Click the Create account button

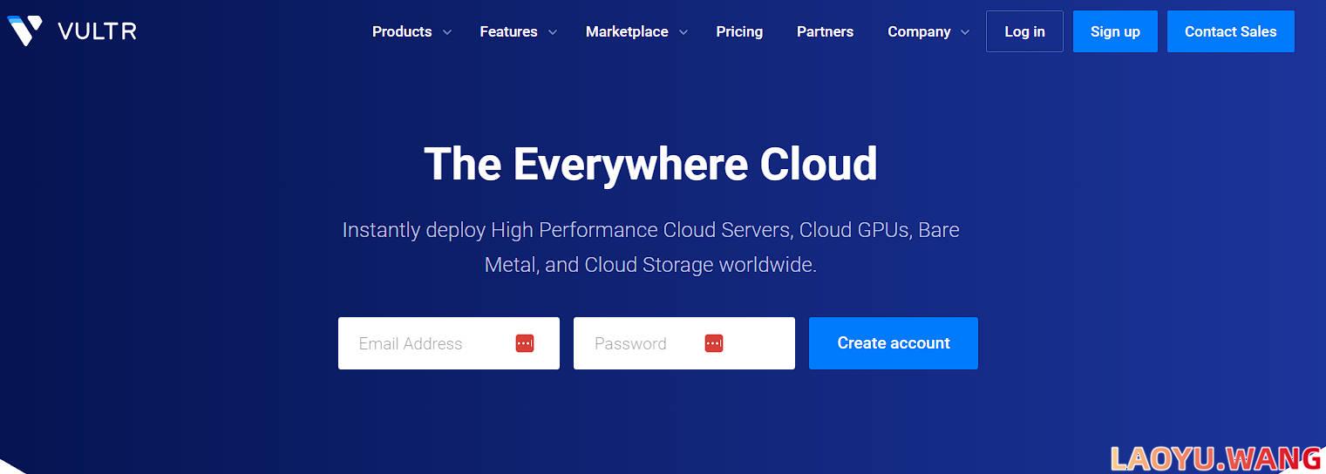pyautogui.click(x=894, y=343)
